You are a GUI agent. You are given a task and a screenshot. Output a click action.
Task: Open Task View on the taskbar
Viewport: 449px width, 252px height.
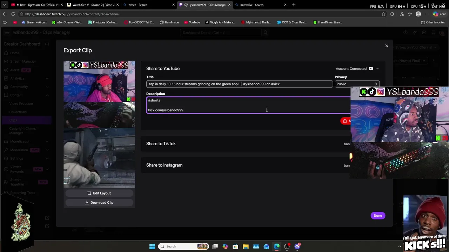[215, 246]
